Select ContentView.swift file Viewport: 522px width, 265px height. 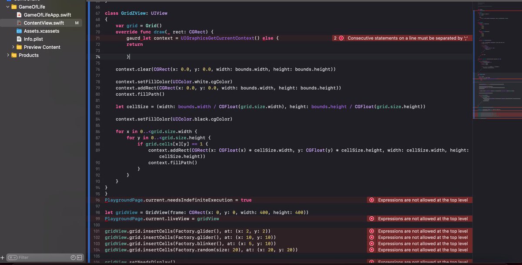pyautogui.click(x=43, y=23)
